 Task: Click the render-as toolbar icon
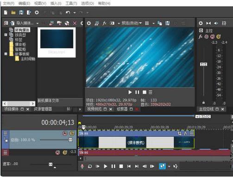[29, 13]
